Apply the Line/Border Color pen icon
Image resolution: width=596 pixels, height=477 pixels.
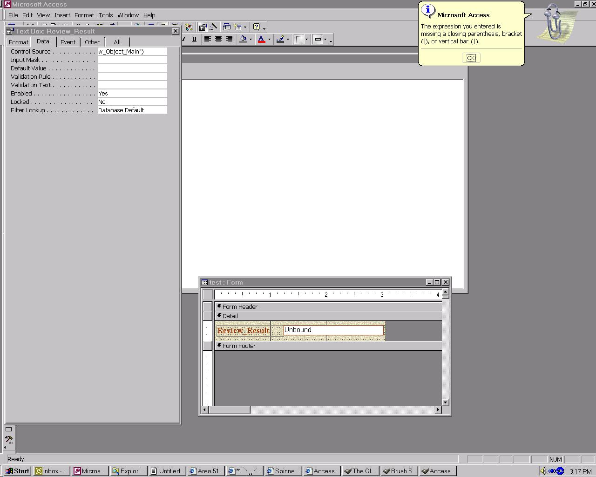coord(280,39)
